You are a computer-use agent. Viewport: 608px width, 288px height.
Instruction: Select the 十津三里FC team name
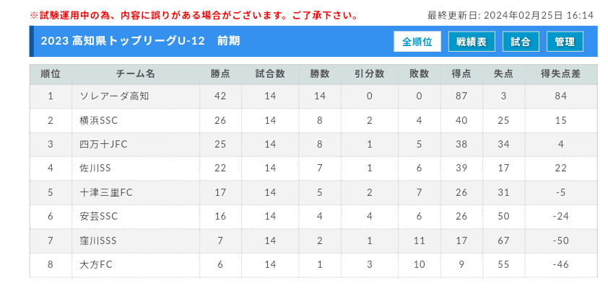[x=106, y=192]
